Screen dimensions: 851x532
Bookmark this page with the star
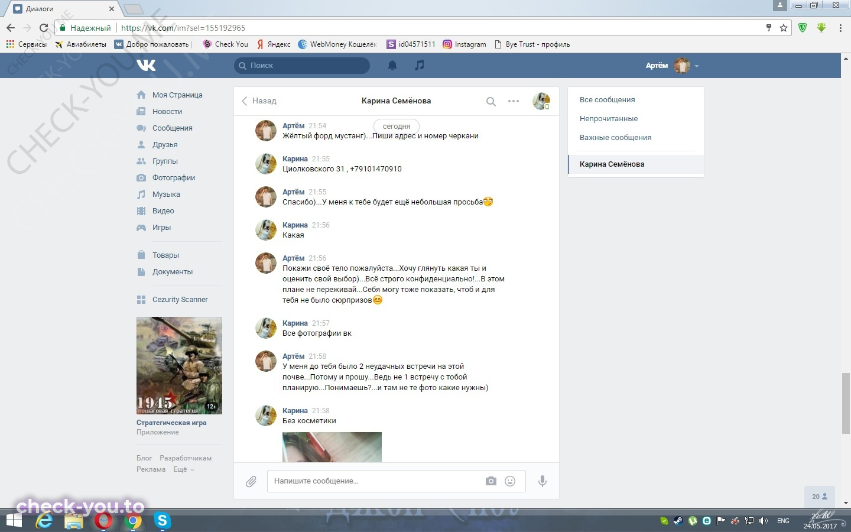coord(784,28)
